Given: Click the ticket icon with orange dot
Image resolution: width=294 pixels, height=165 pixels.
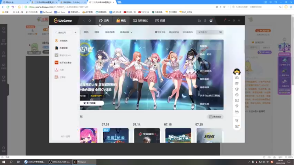Looking at the screenshot, I should 237,126.
